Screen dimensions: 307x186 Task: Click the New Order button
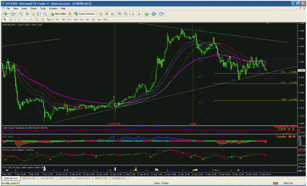58,14
